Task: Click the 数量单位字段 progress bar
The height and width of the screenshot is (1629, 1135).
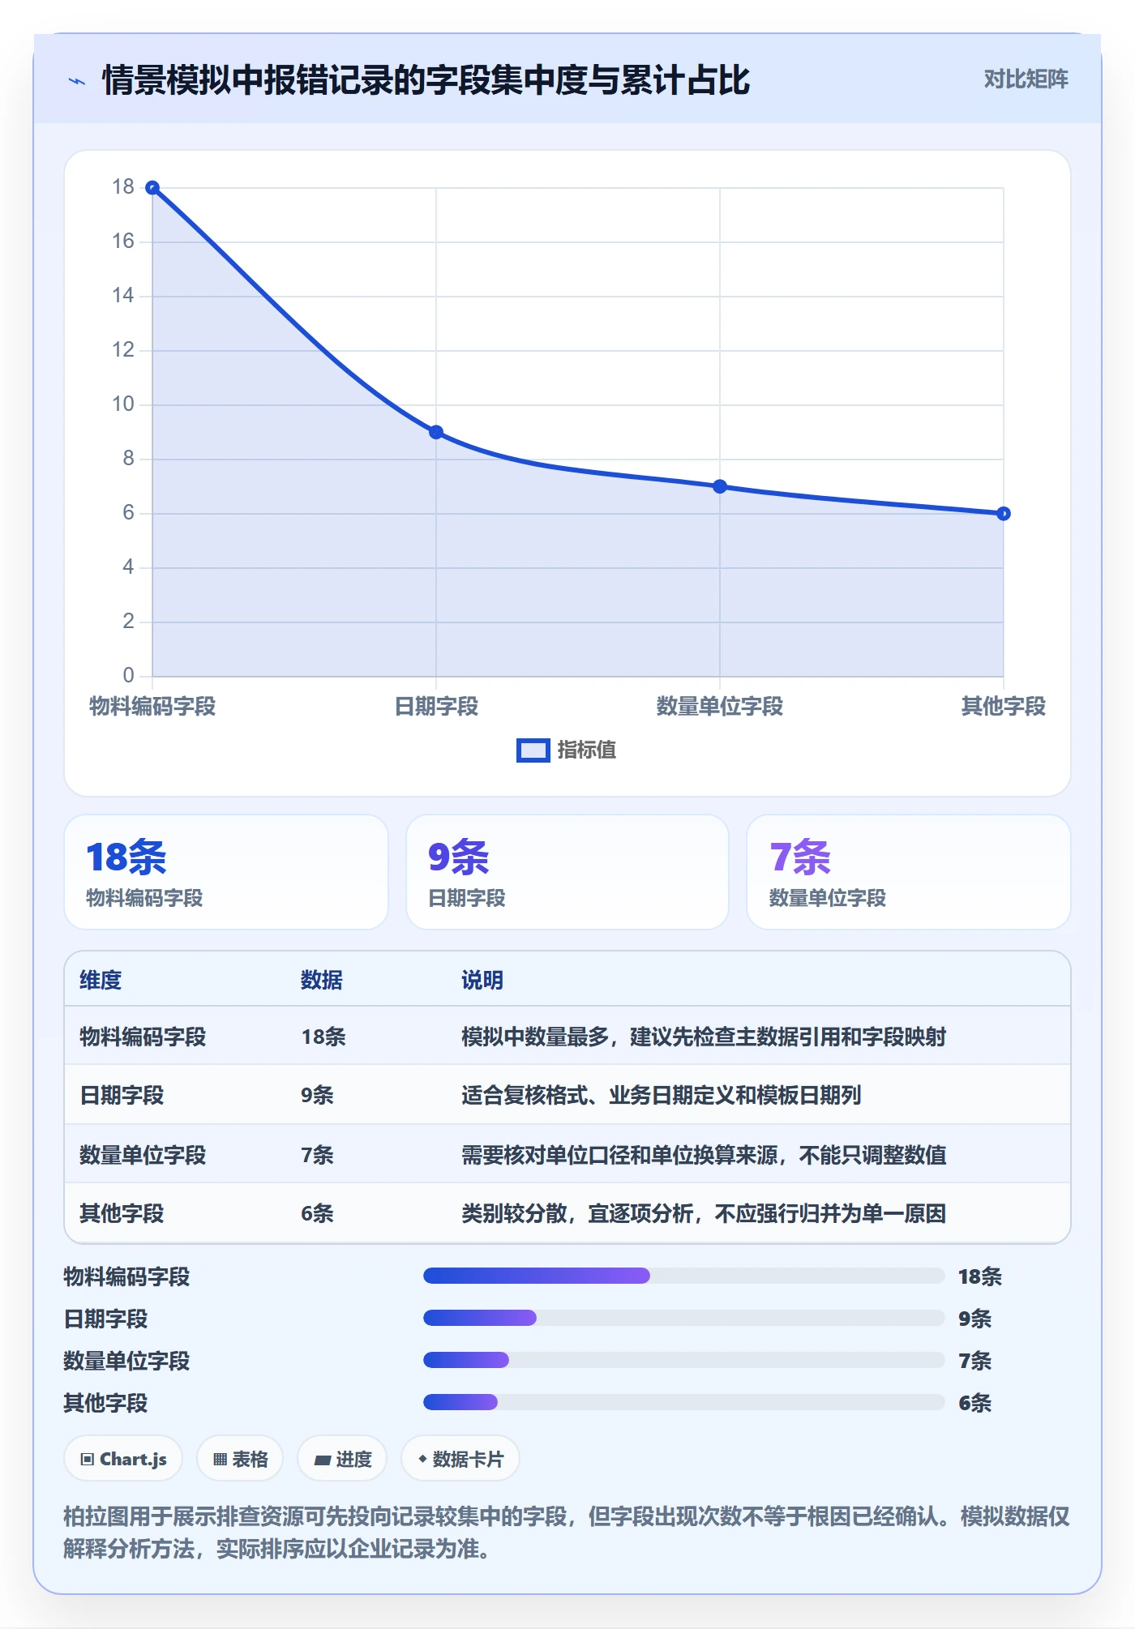Action: [x=683, y=1360]
